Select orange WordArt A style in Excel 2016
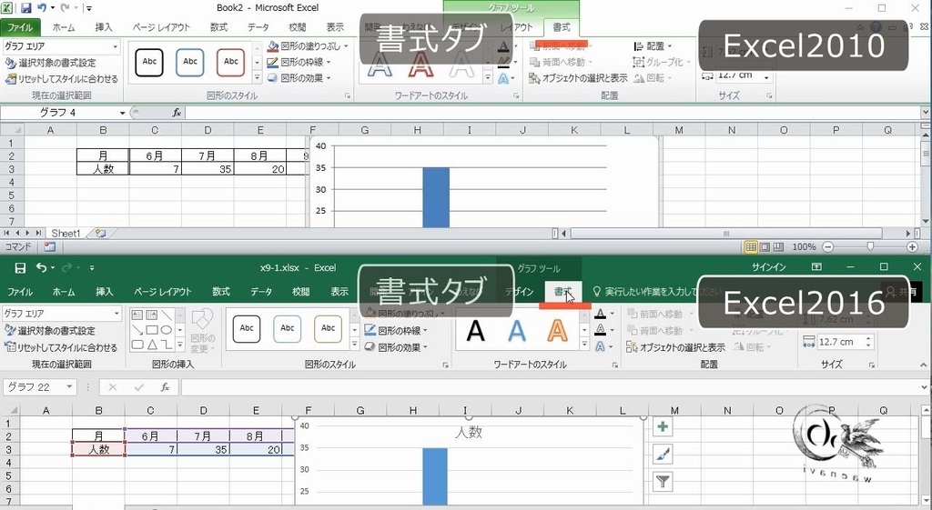Viewport: 932px width, 510px height. coord(558,331)
